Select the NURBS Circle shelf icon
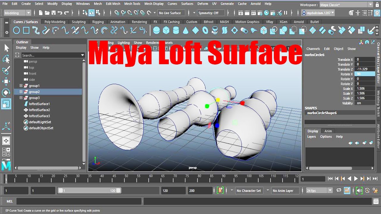The height and width of the screenshot is (214, 381). pyautogui.click(x=17, y=30)
